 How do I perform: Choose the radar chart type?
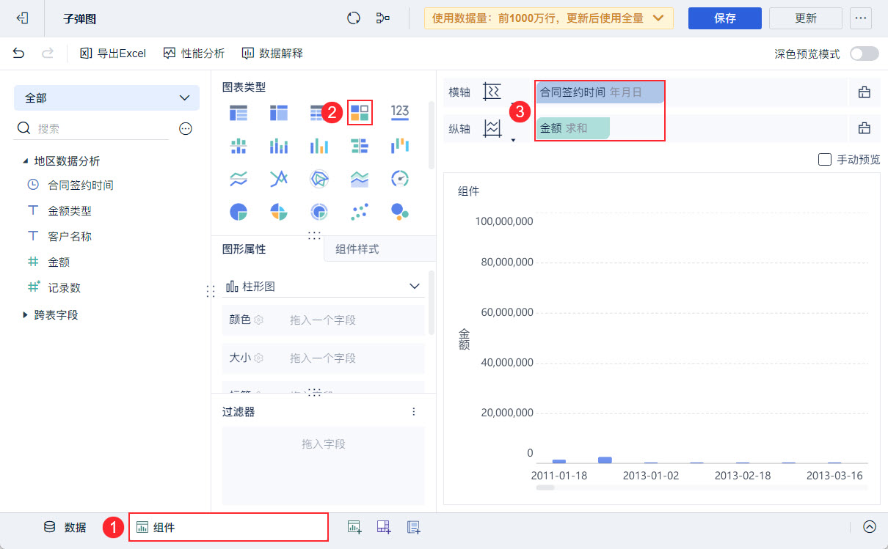(x=319, y=178)
